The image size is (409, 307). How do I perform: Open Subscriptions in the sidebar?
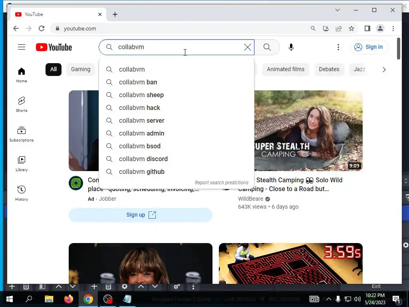[22, 134]
